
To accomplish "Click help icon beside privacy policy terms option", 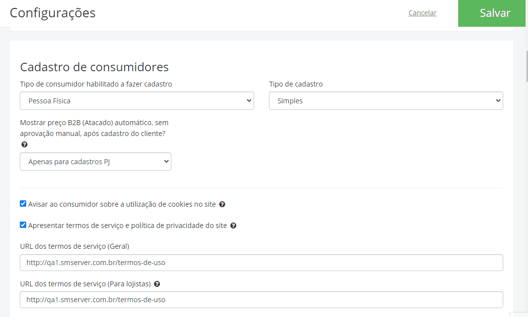I will 233,226.
